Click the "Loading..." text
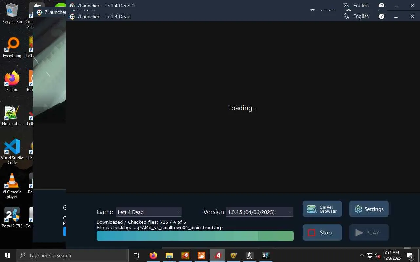 [x=242, y=108]
